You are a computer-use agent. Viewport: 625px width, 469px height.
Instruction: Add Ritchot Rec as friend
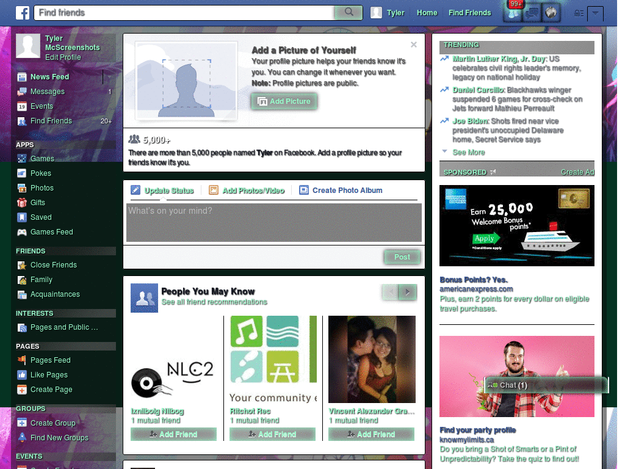coord(272,434)
